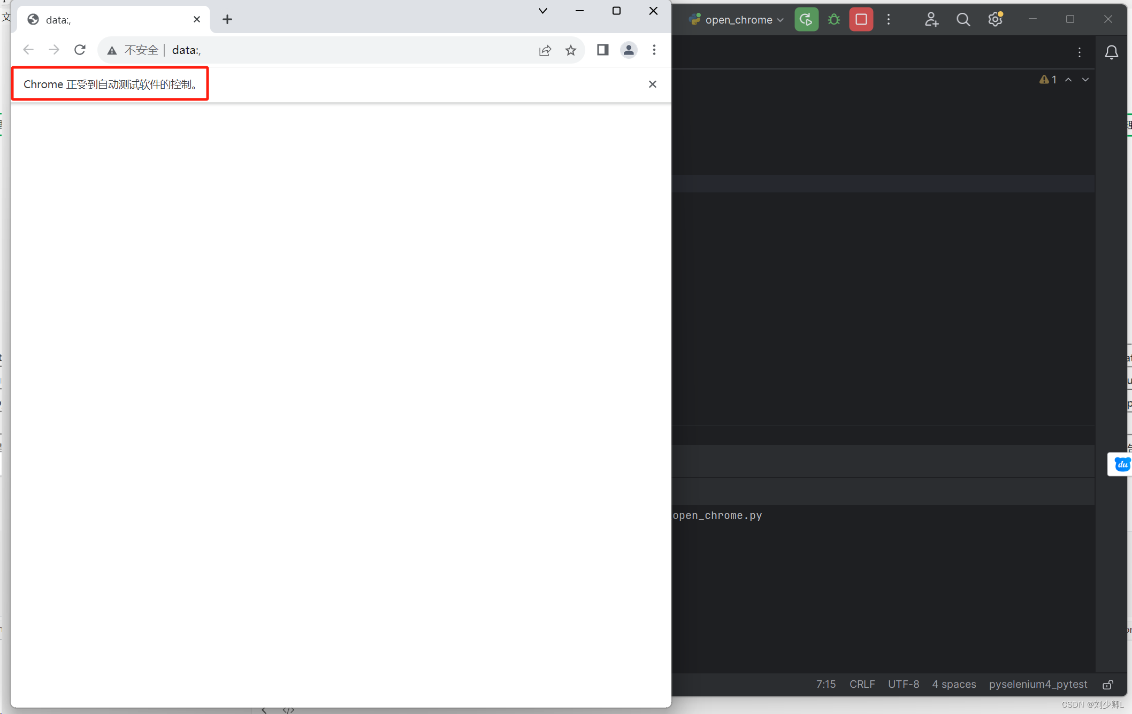1132x714 pixels.
Task: Dismiss the automated test software infobar
Action: point(652,84)
